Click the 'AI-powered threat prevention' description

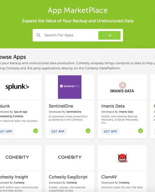68,118
